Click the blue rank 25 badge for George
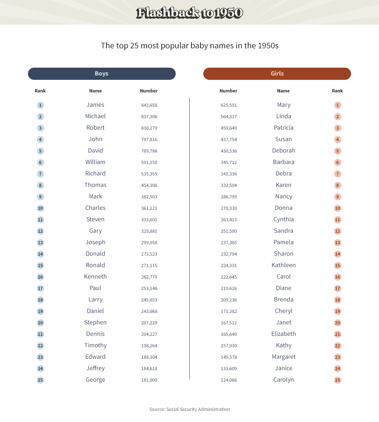 tap(41, 380)
